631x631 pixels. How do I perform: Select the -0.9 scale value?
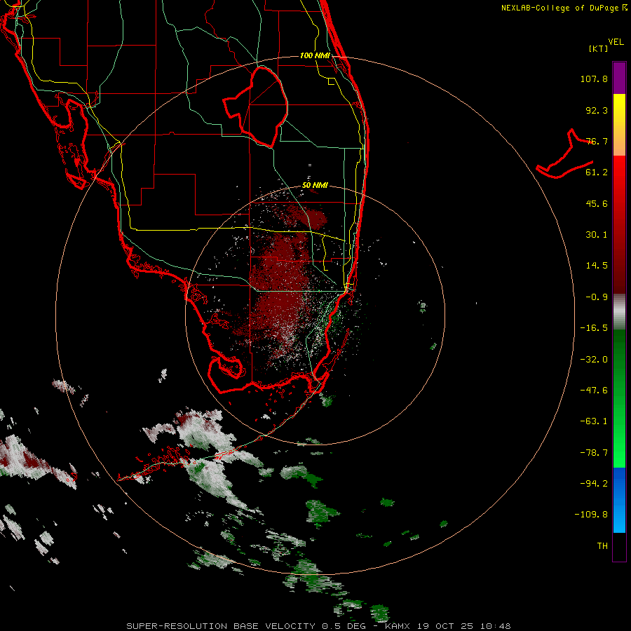(x=597, y=297)
